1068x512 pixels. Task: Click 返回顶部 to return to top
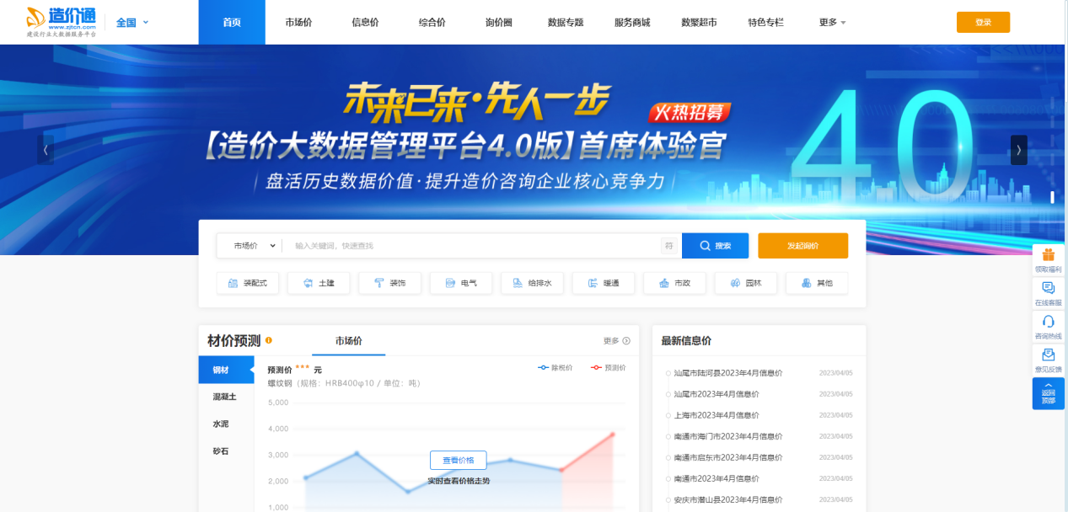point(1048,393)
